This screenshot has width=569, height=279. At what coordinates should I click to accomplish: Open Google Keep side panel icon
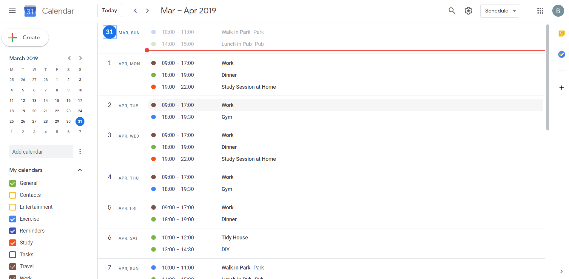click(562, 33)
